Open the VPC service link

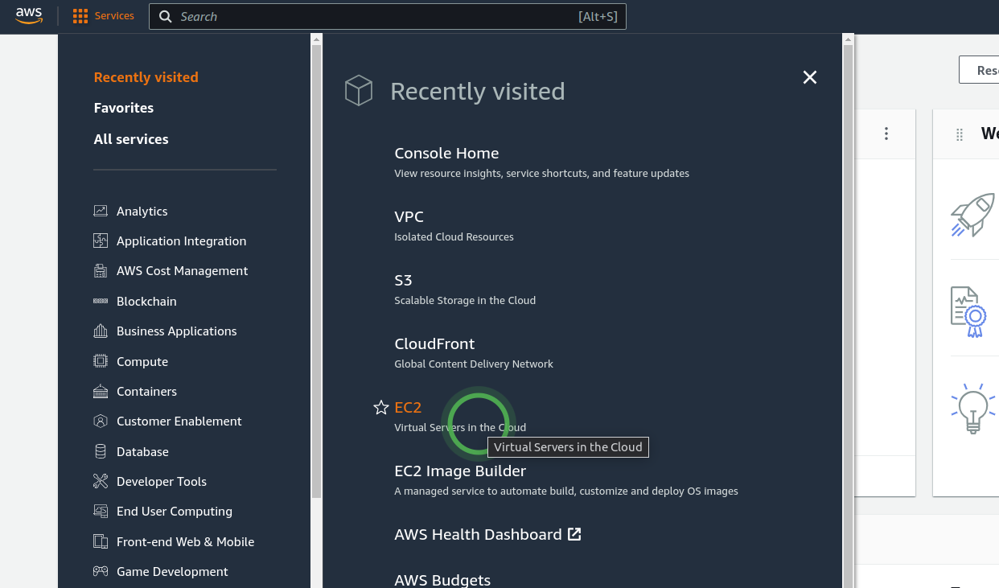(409, 216)
